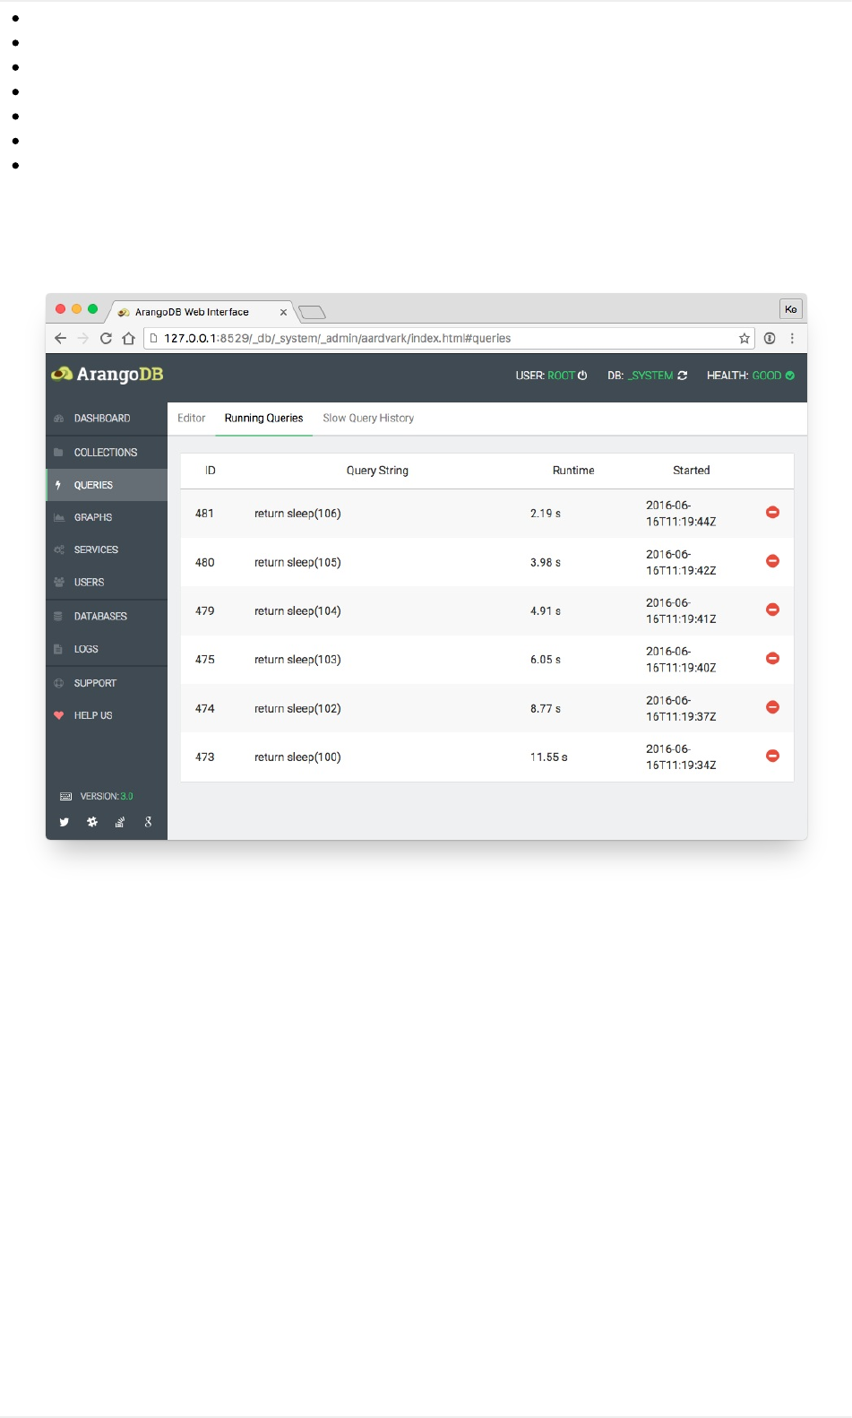Open Collections in the sidebar
Viewport: 852px width, 1418px height.
click(x=107, y=453)
